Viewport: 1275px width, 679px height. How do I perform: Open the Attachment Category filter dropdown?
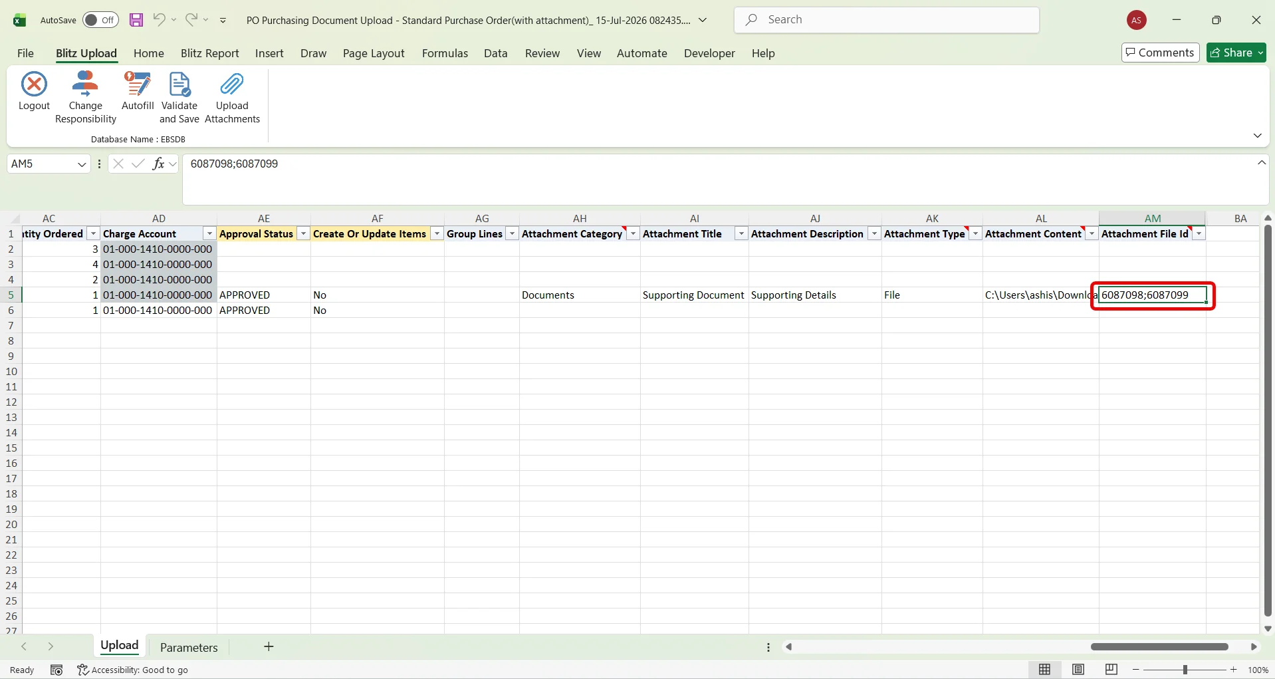point(633,234)
